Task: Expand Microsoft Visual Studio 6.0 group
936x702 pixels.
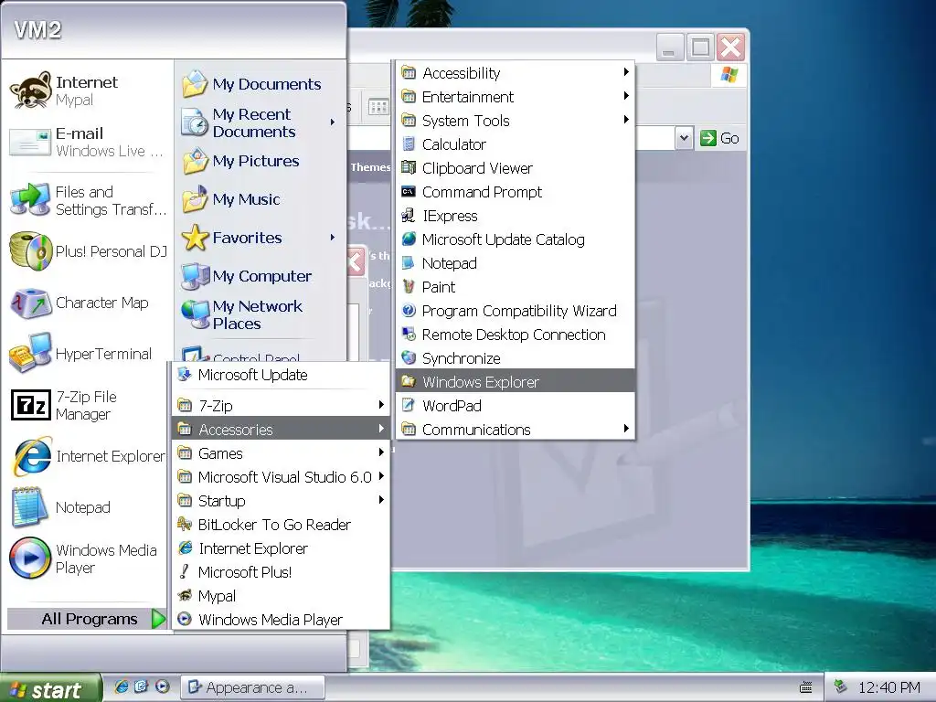Action: click(x=281, y=477)
